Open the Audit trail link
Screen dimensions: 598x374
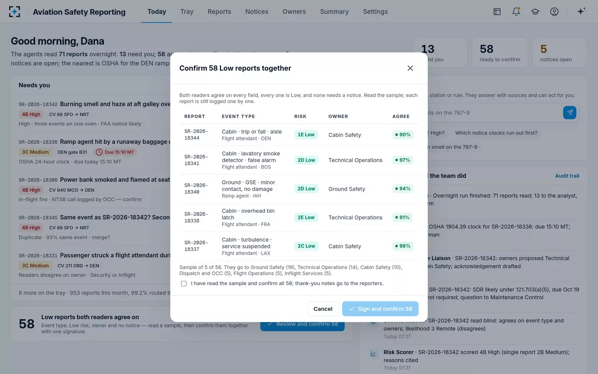pos(567,176)
